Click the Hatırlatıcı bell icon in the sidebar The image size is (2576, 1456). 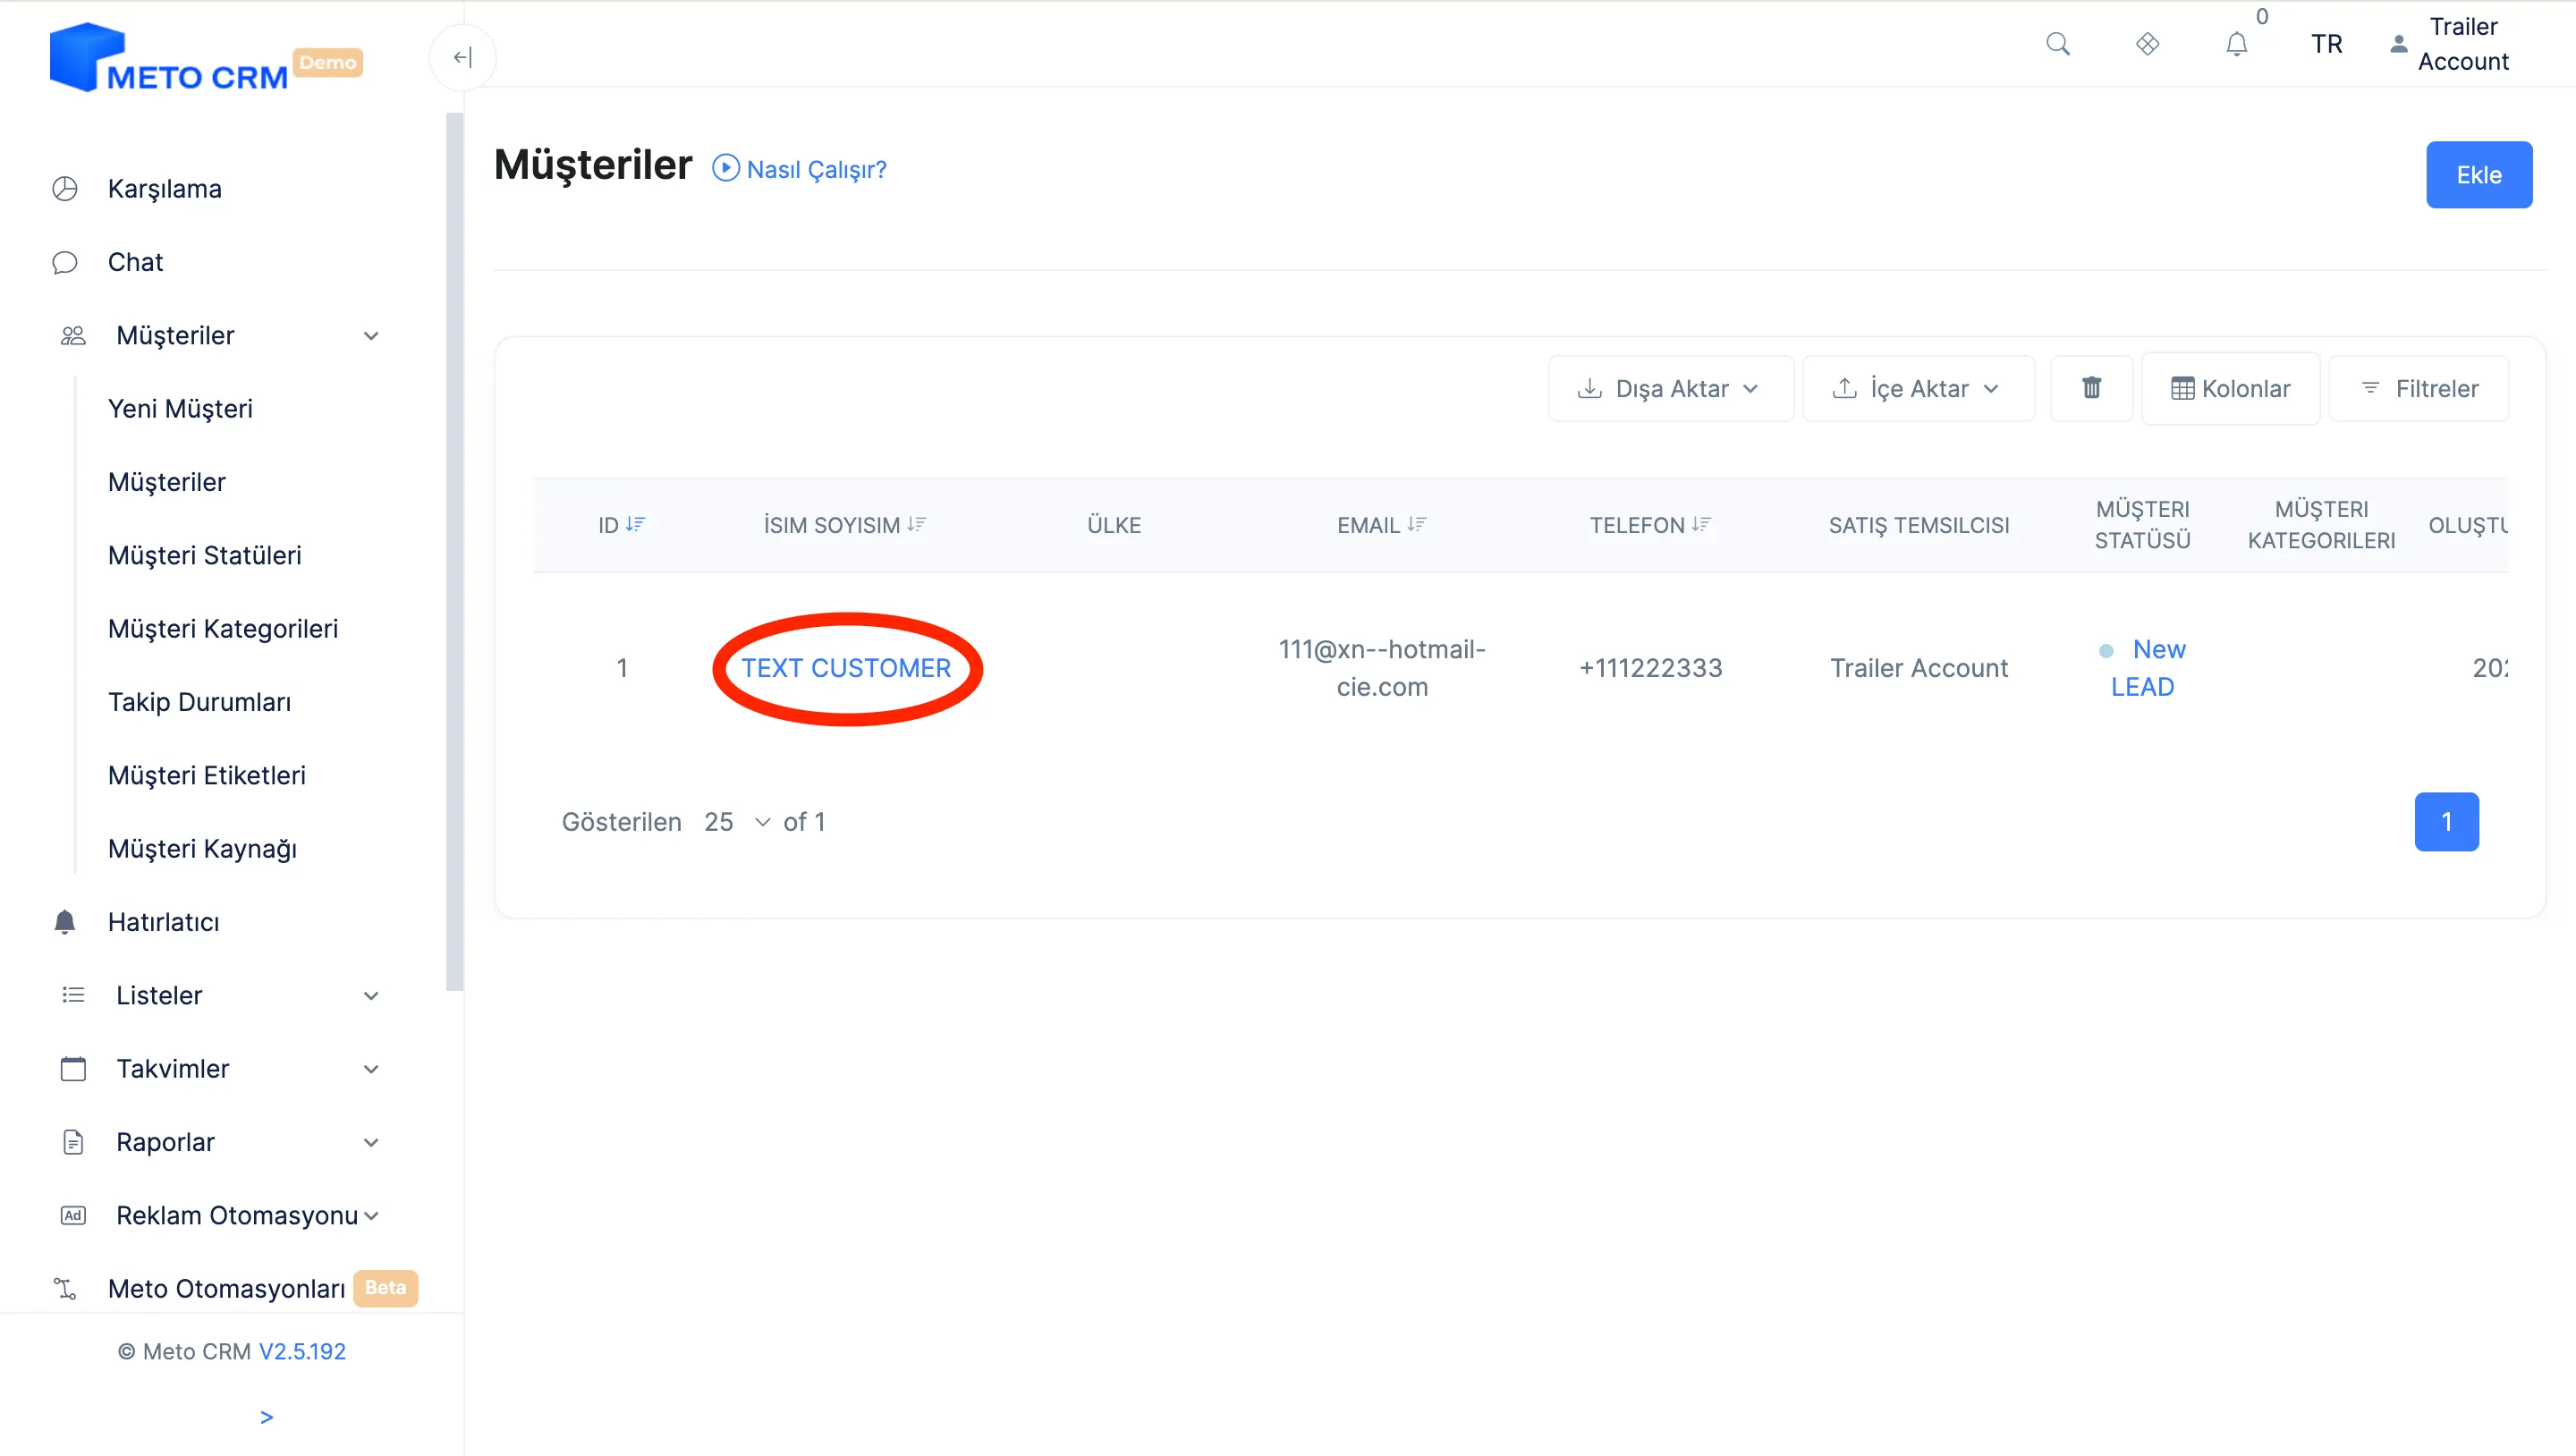point(65,922)
